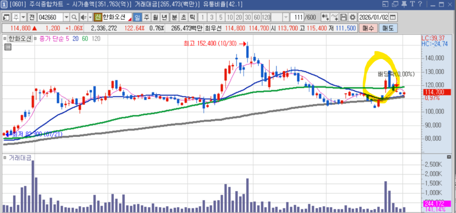456x213 pixels.
Task: Select the daily (일) chart period
Action: point(137,17)
